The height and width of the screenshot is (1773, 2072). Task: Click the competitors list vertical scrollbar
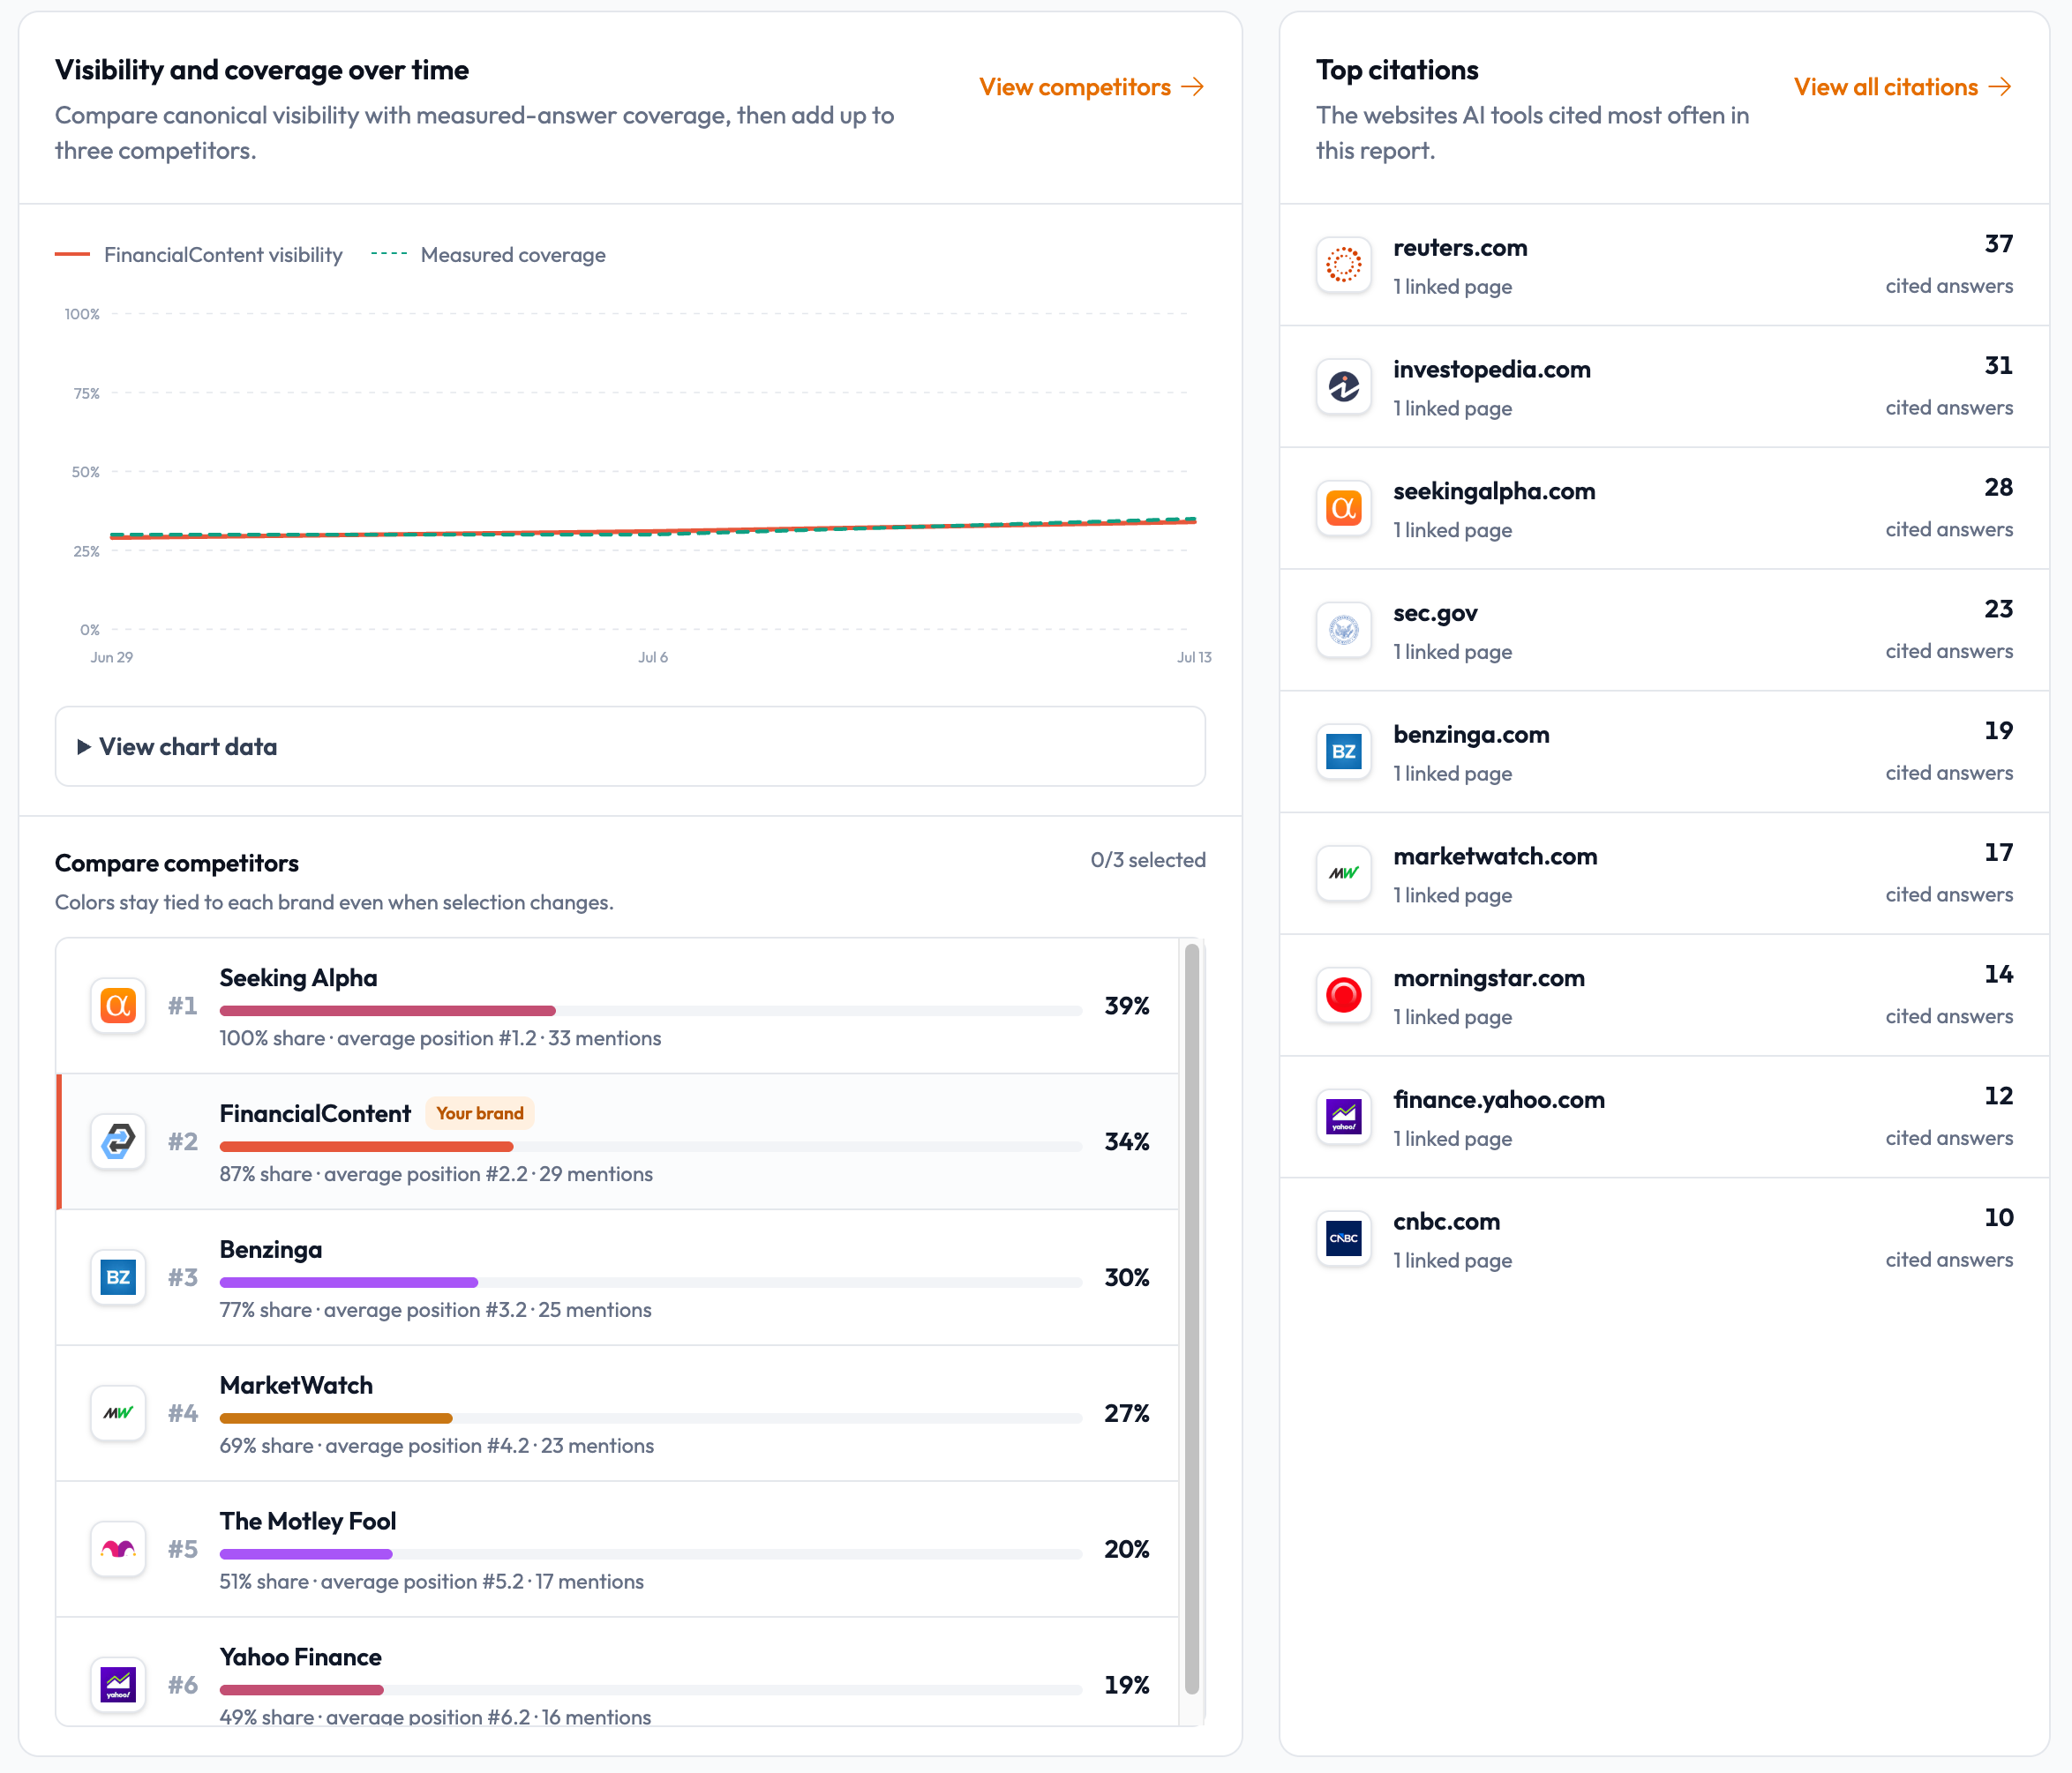pyautogui.click(x=1191, y=1320)
